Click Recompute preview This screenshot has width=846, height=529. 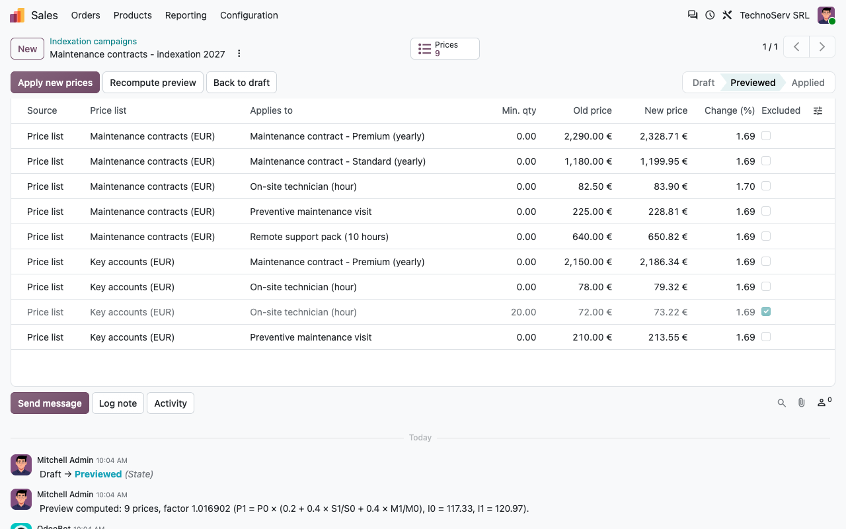[x=153, y=83]
